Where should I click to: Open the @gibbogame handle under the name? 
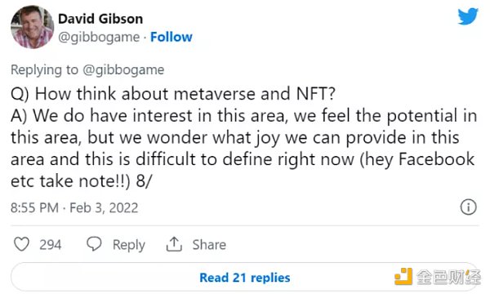[99, 38]
